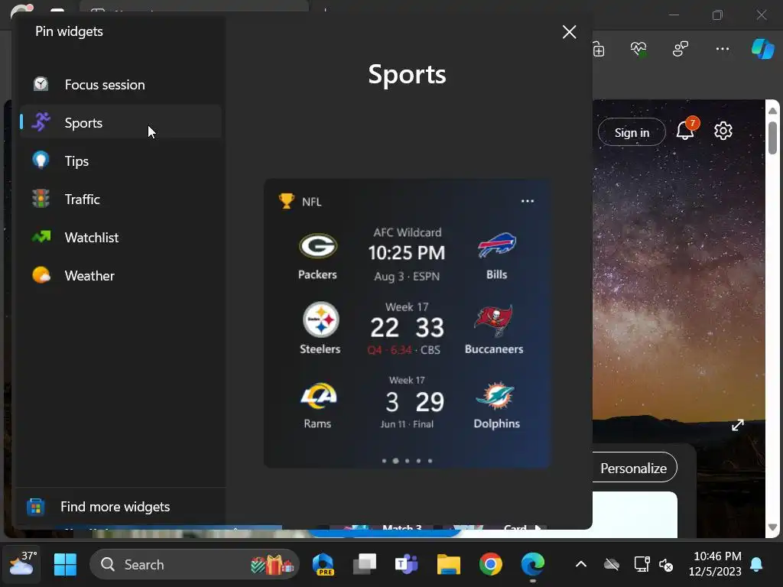Click the Focus session clock icon
Viewport: 783px width, 587px height.
[41, 84]
